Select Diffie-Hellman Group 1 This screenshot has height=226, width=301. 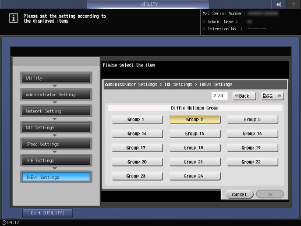tap(137, 119)
